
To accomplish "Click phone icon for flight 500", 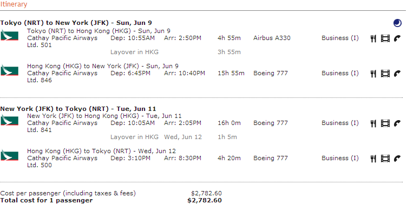I will point(397,159).
